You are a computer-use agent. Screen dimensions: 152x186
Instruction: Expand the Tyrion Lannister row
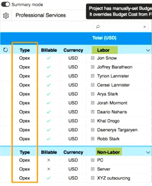point(93,76)
